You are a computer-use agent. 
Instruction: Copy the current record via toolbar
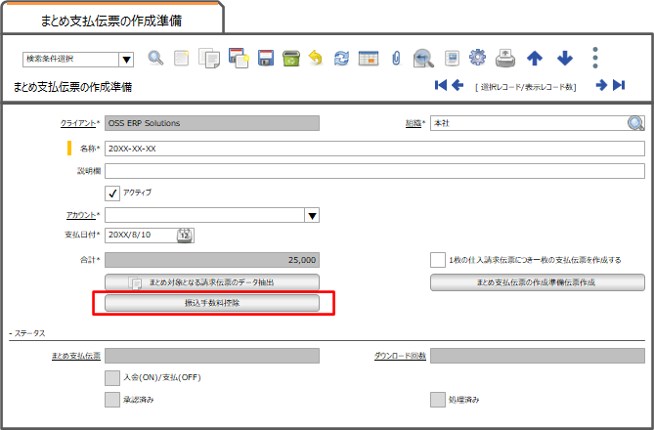(209, 58)
